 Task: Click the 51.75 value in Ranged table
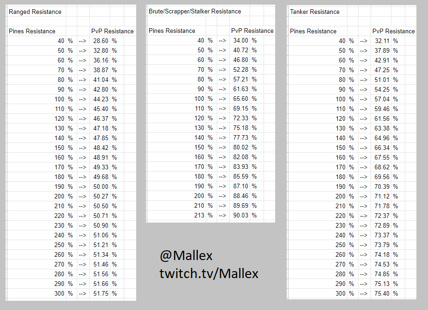(x=101, y=294)
